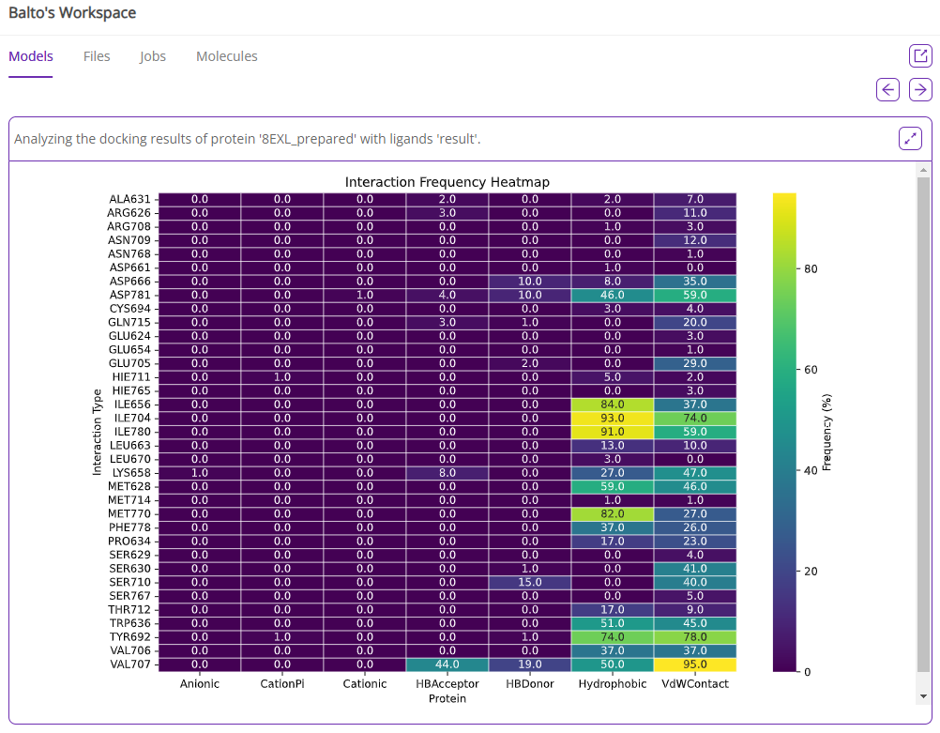Click the Frequency (%) color bar

tap(784, 432)
